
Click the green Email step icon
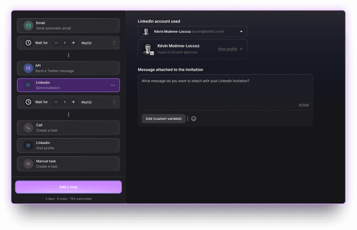pyautogui.click(x=28, y=26)
